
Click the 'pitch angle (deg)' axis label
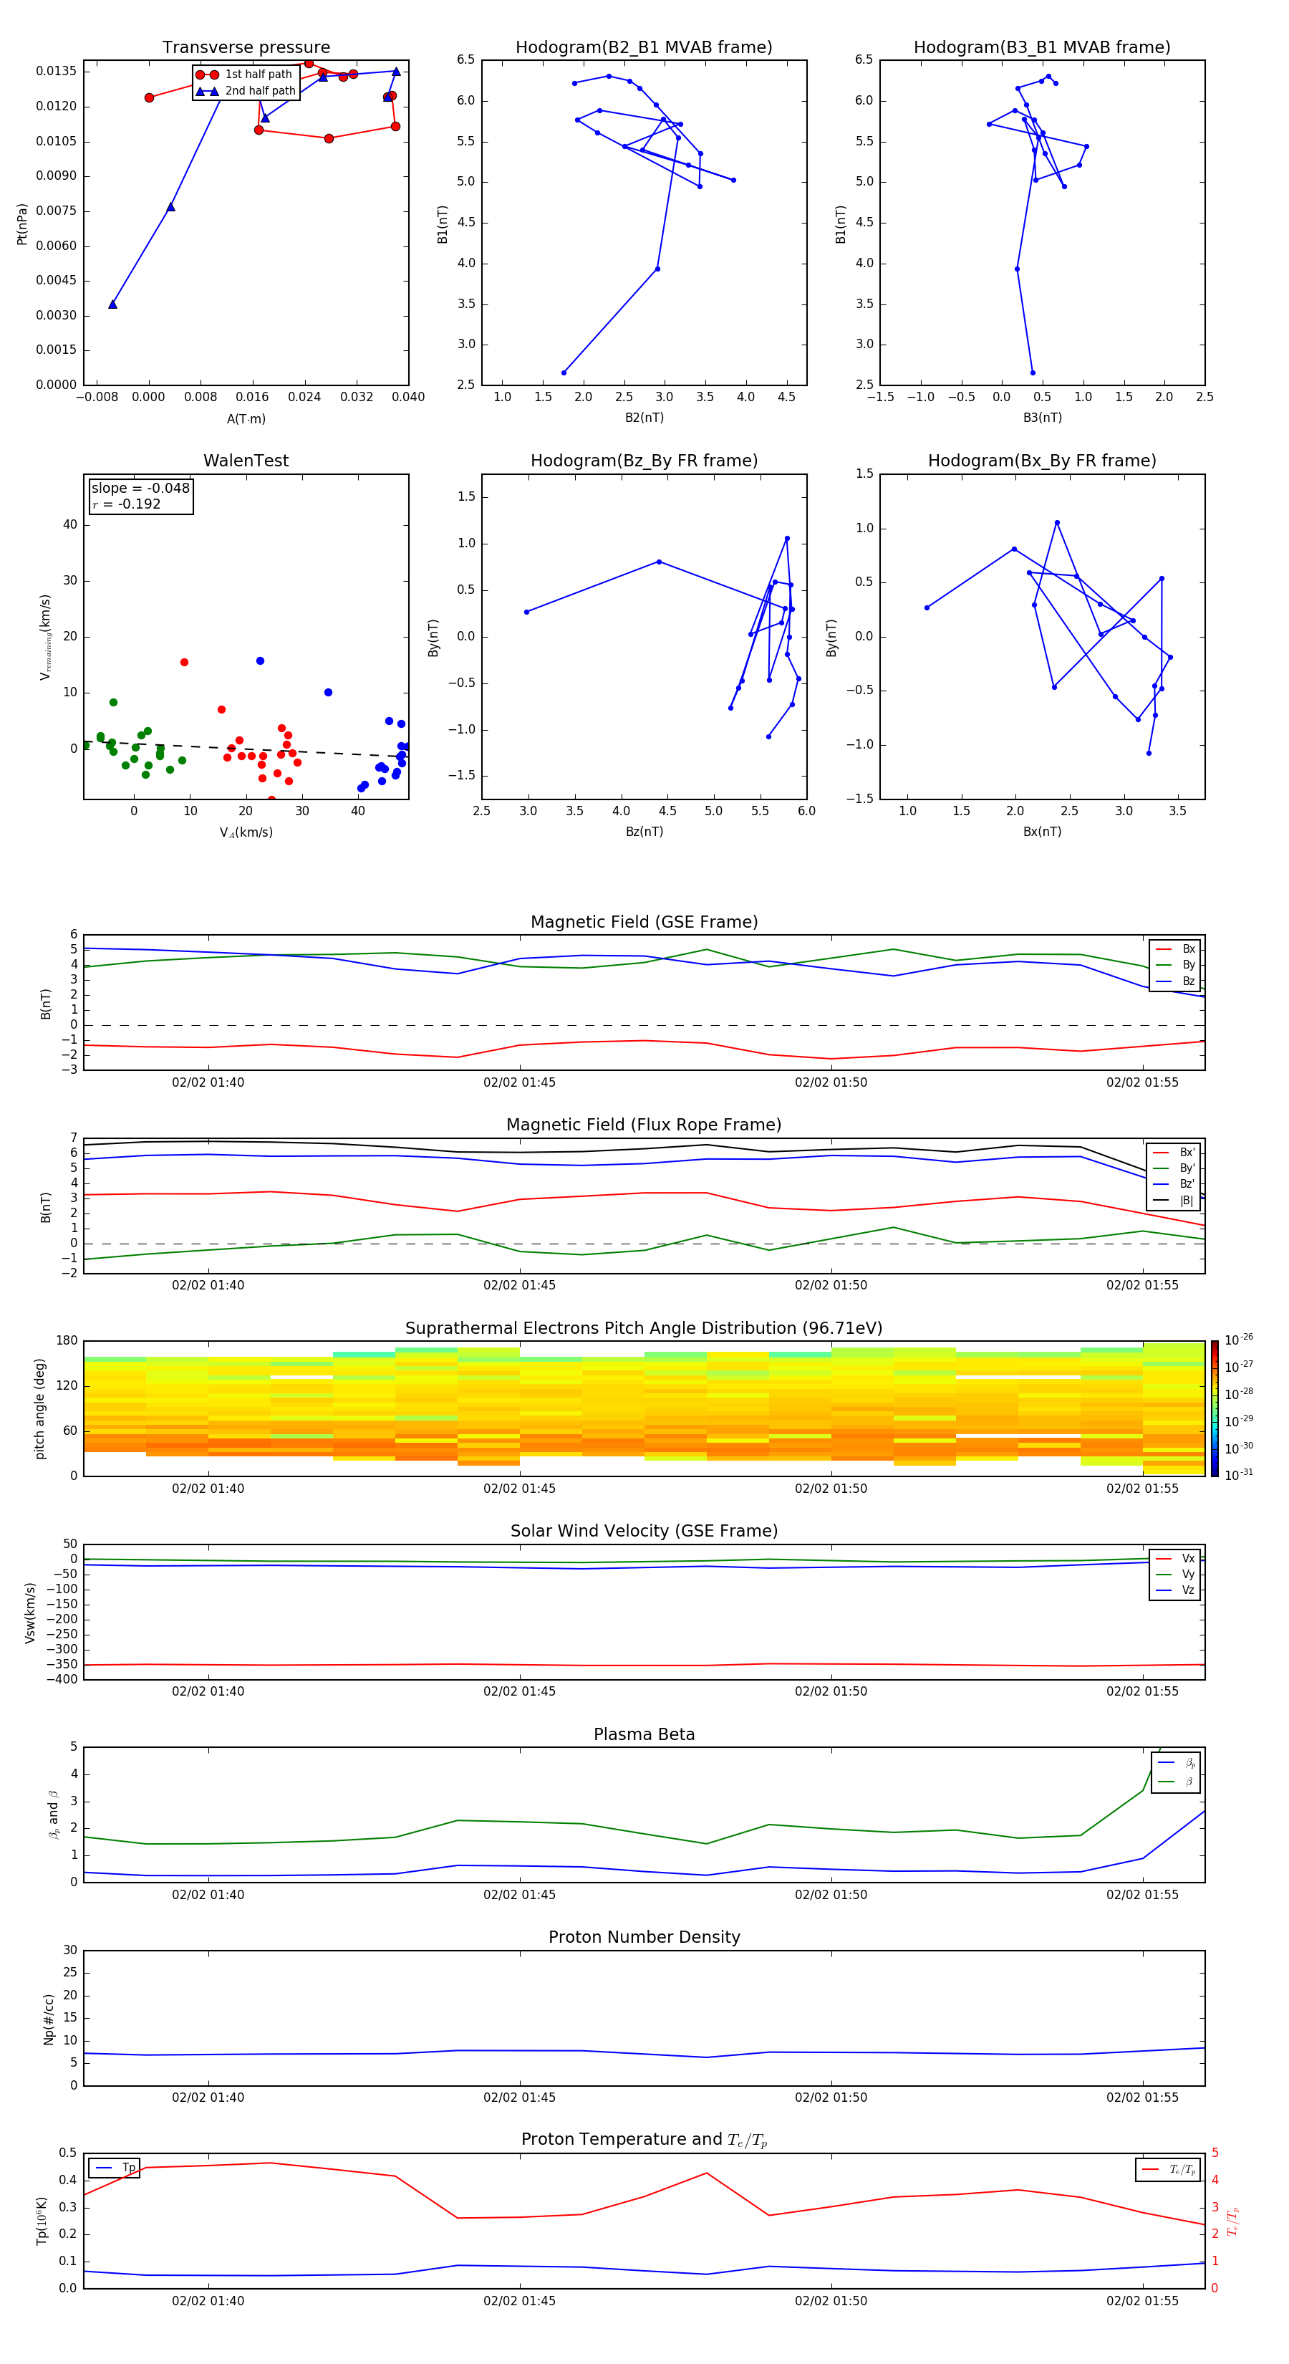39,1408
